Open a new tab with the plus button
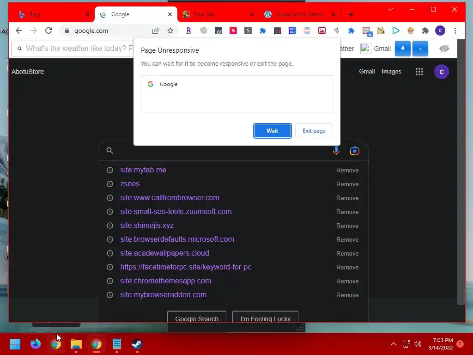 point(351,14)
